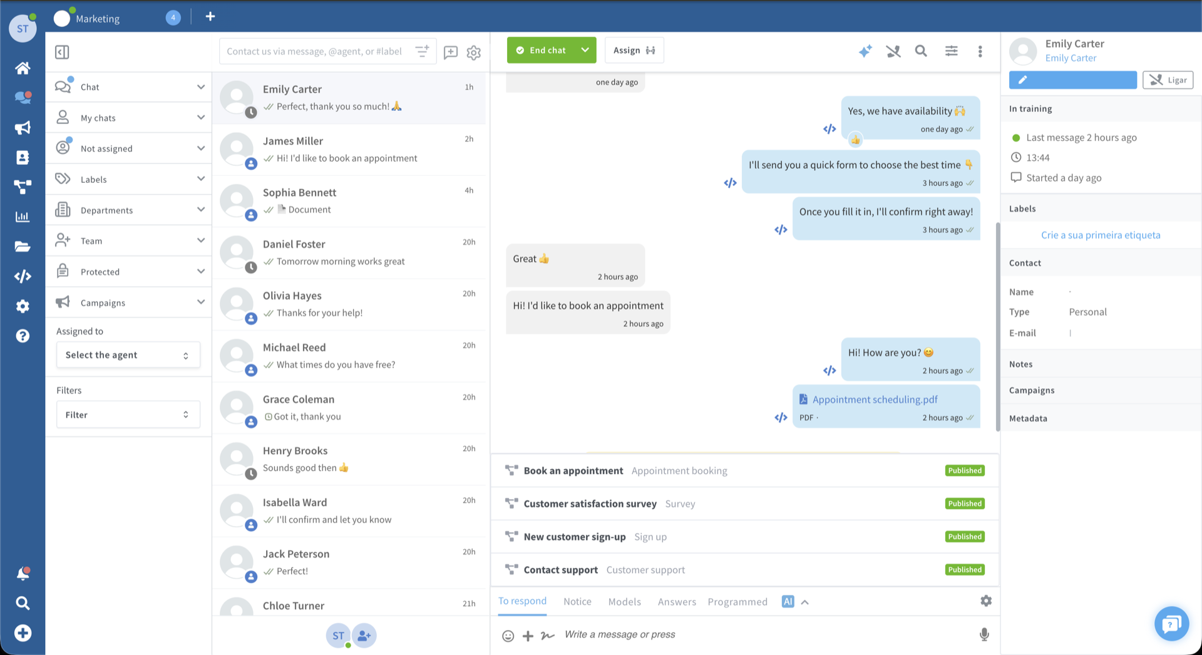Screen dimensions: 1202x655
Task: Open the megaphone broadcast sidebar icon
Action: pos(23,128)
